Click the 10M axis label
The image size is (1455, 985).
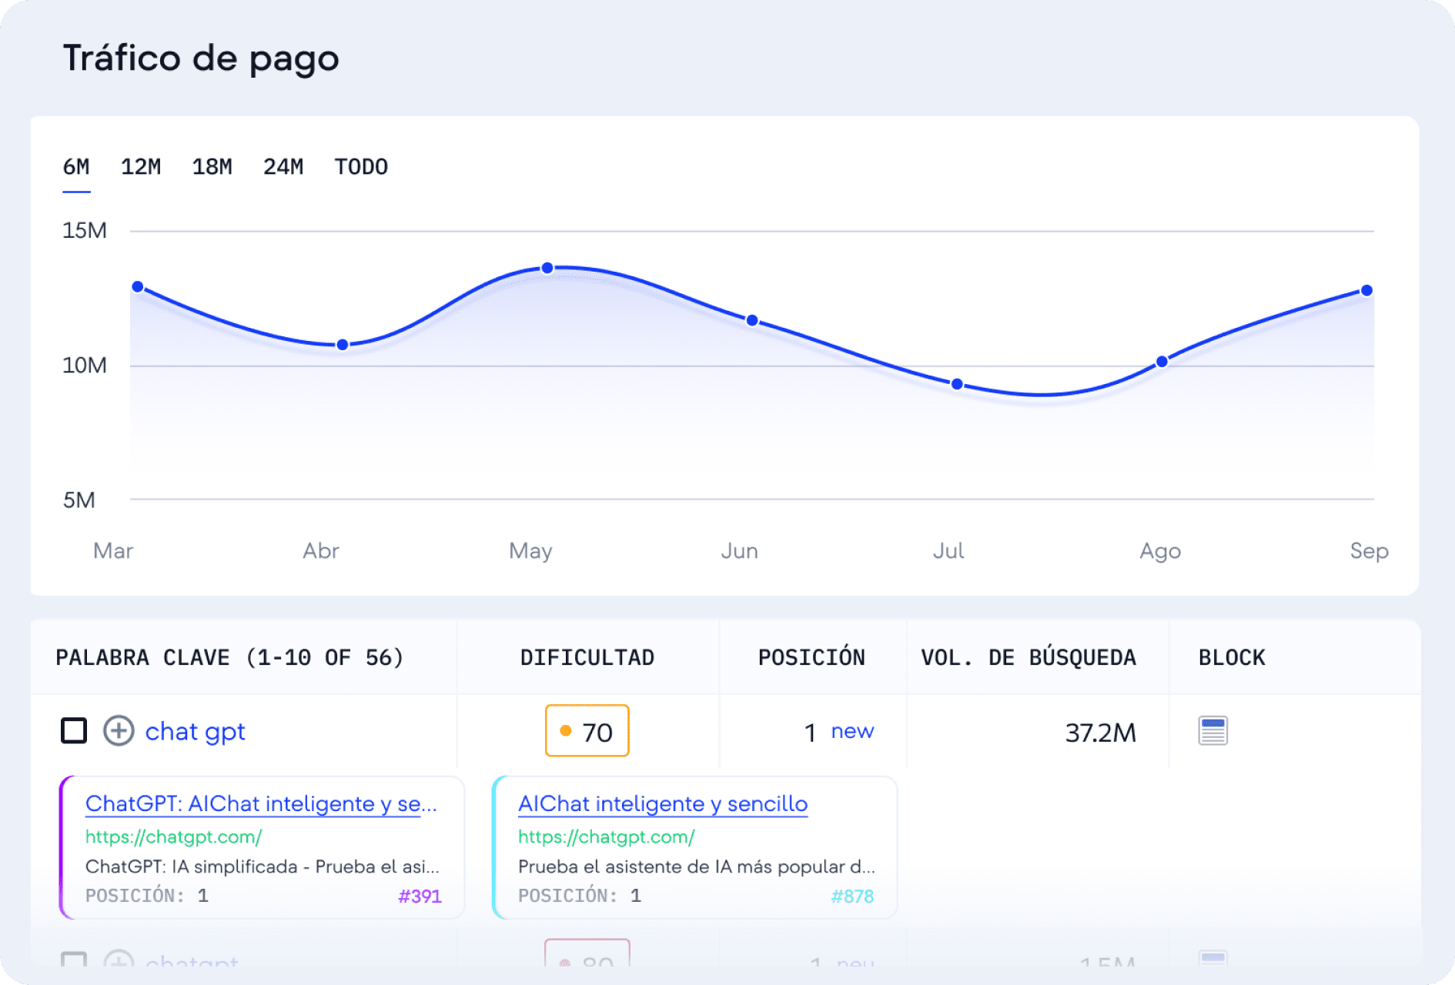[85, 365]
